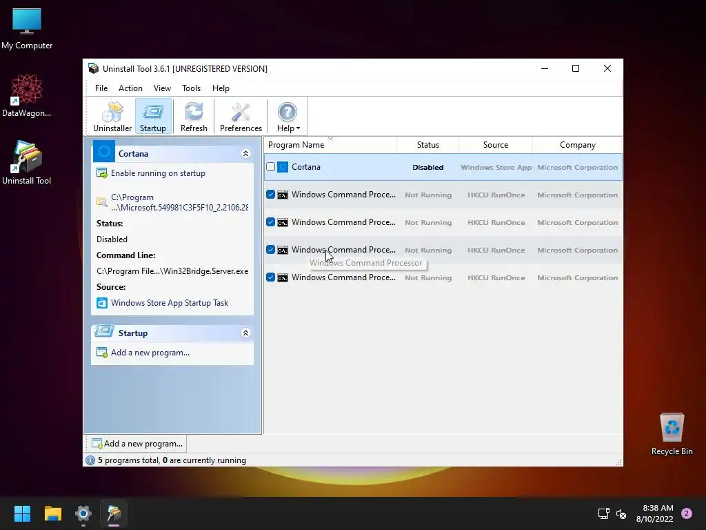Click Enable running on startup link
This screenshot has height=530, width=706.
[x=158, y=173]
